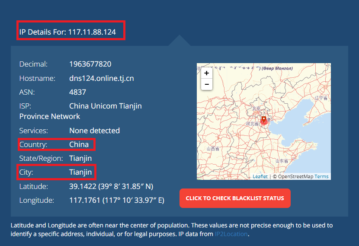The width and height of the screenshot is (359, 246).
Task: Click the Services value None detected
Action: click(x=94, y=131)
